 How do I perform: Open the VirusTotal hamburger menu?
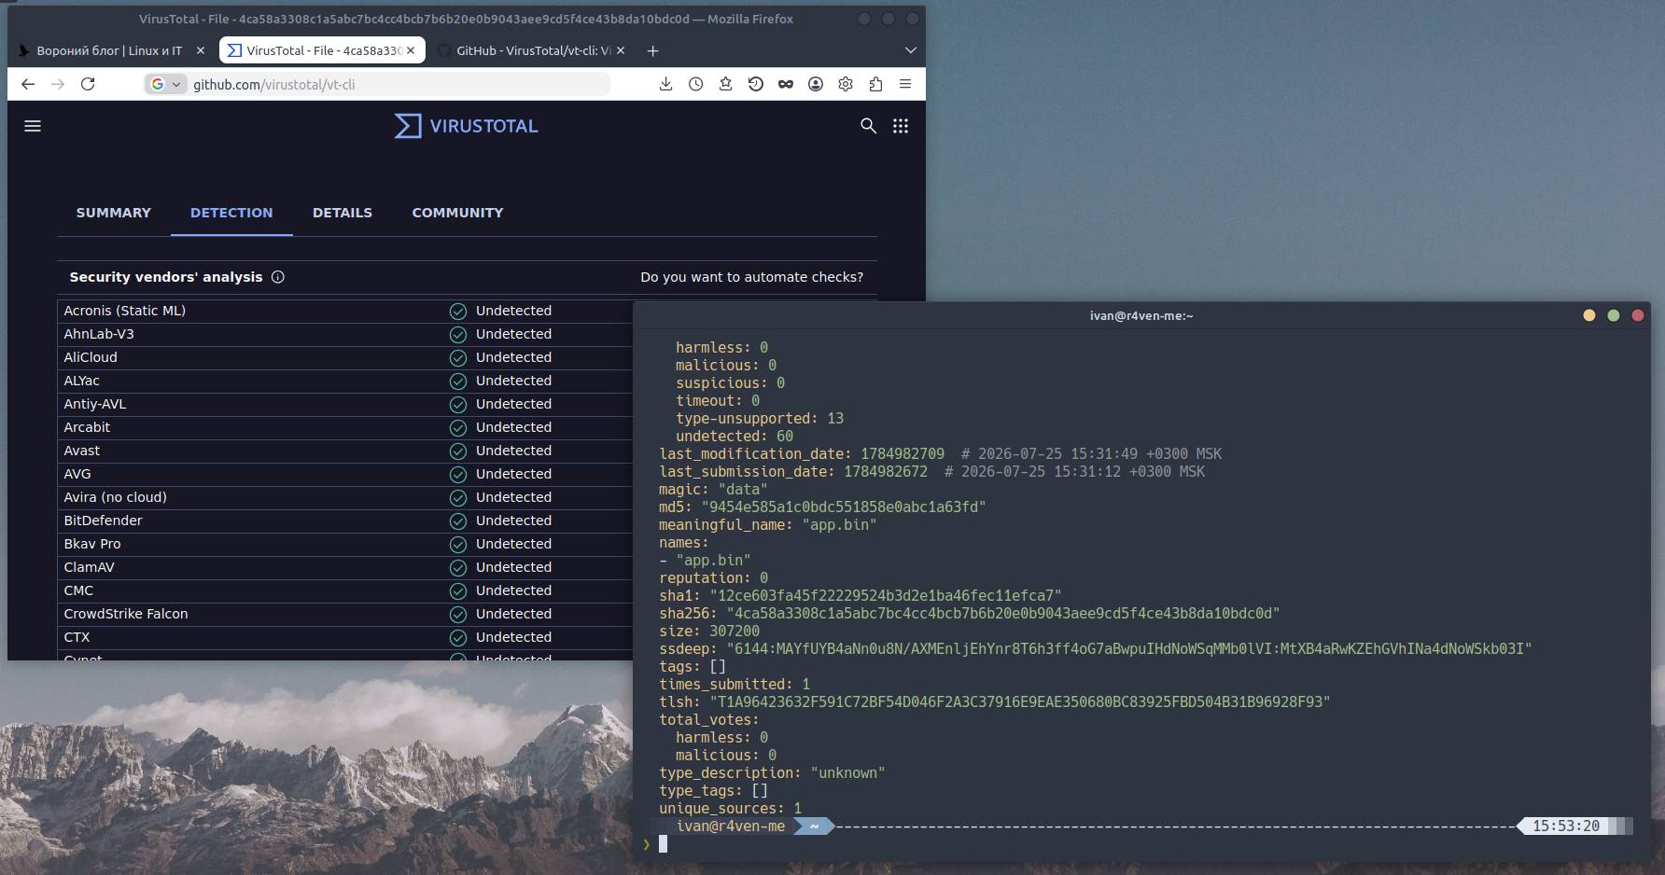click(x=33, y=126)
